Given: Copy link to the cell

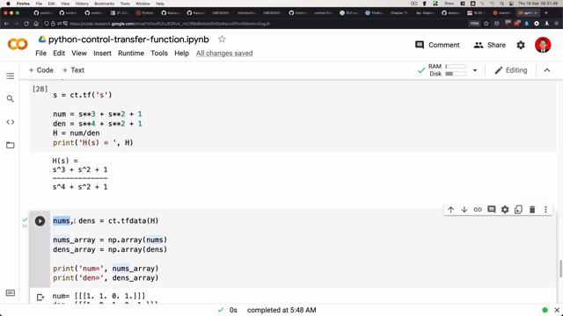Looking at the screenshot, I should [x=478, y=210].
